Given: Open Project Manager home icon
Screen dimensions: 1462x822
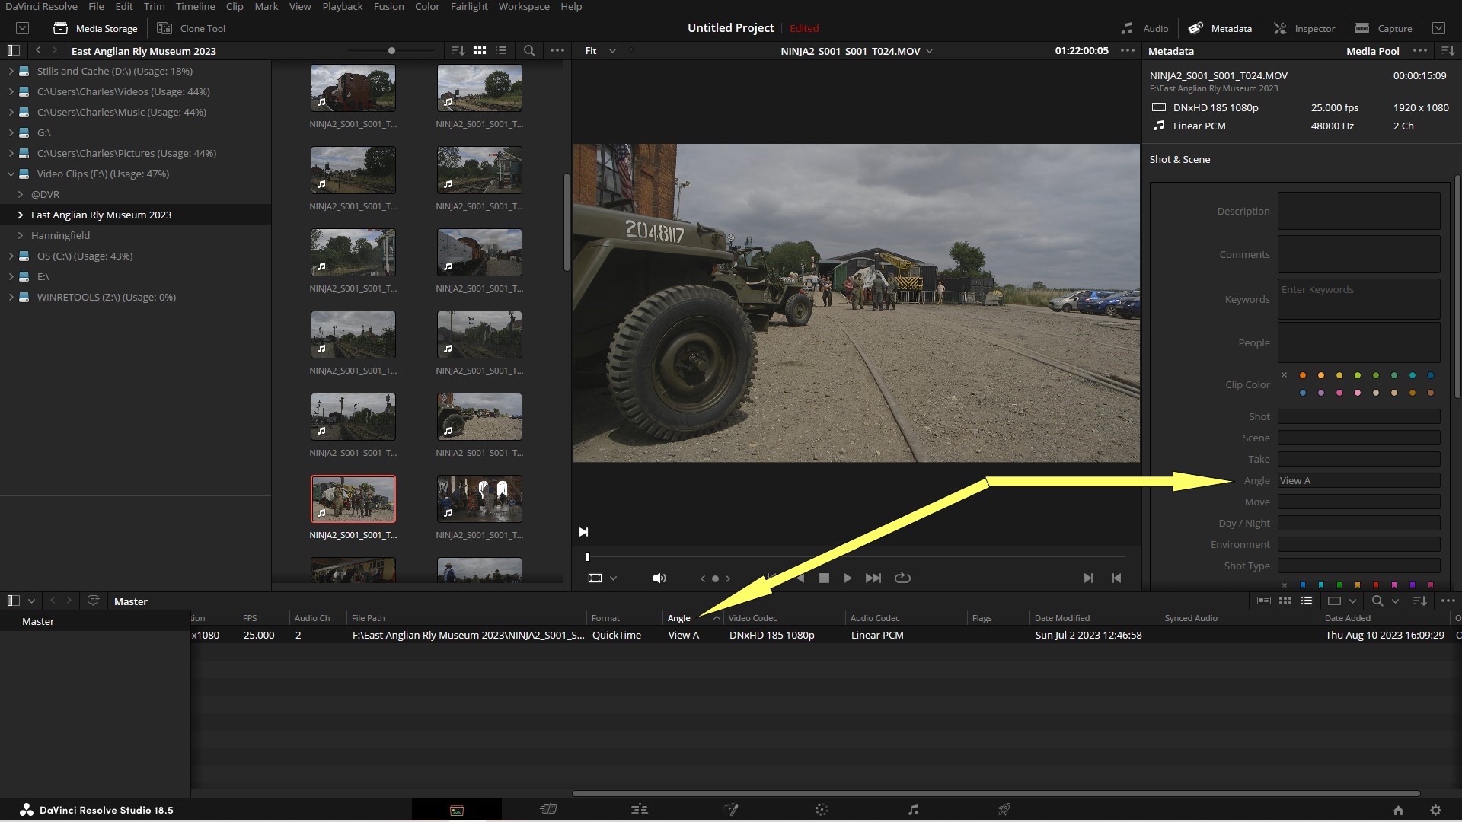Looking at the screenshot, I should coord(1398,811).
